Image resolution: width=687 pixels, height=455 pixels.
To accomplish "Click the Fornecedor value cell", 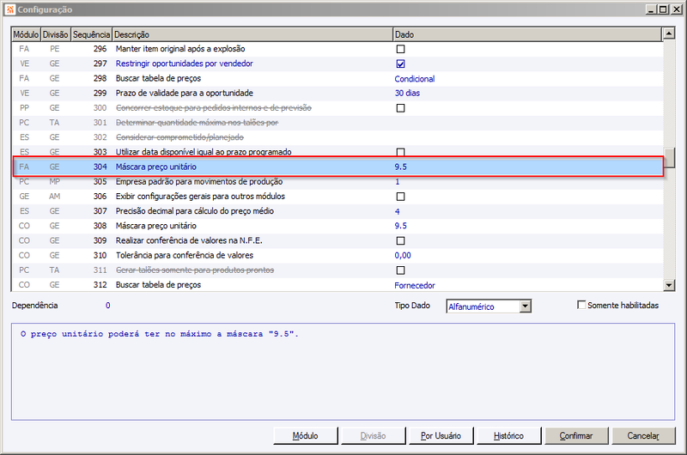I will (415, 286).
